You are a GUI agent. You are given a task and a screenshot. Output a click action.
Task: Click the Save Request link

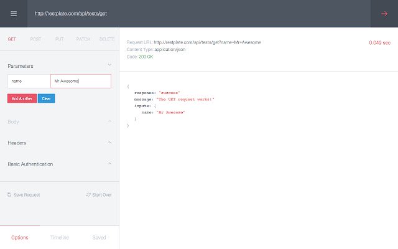27,195
